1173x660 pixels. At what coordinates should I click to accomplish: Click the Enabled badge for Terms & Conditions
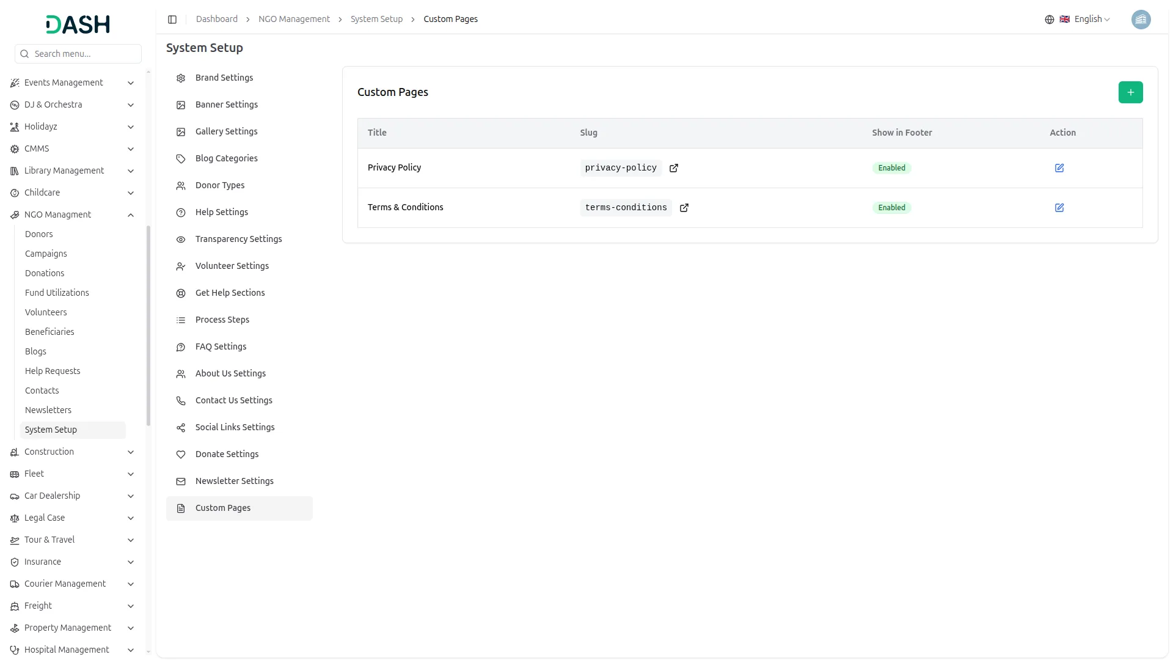coord(891,208)
